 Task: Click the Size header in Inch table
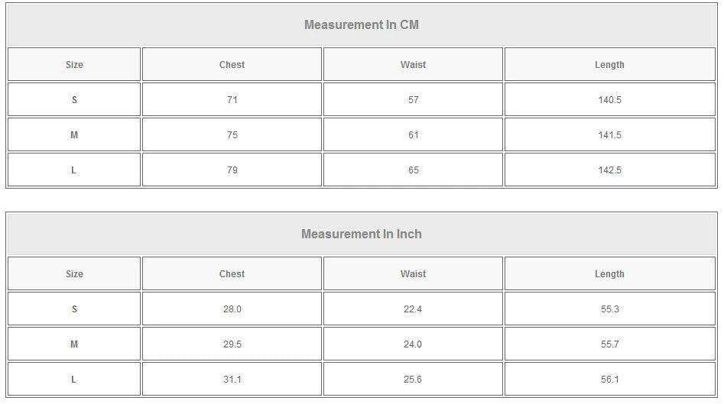74,274
